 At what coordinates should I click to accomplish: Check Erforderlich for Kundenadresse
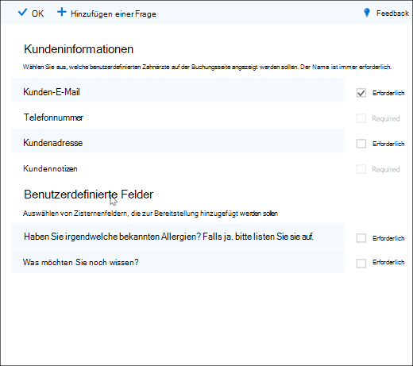click(361, 144)
